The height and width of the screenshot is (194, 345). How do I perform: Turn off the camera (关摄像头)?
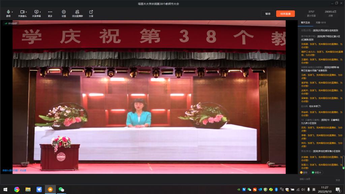coord(22,12)
